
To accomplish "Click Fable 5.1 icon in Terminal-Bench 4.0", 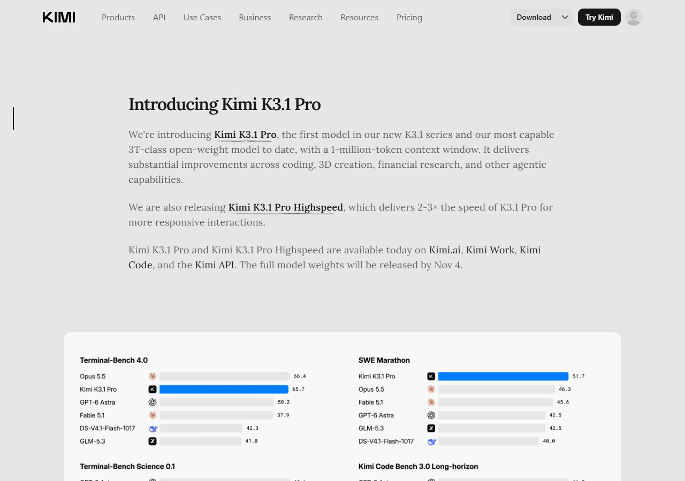I will [153, 415].
